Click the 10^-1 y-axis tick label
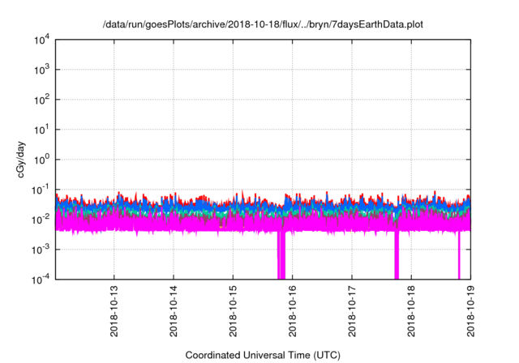 point(41,190)
